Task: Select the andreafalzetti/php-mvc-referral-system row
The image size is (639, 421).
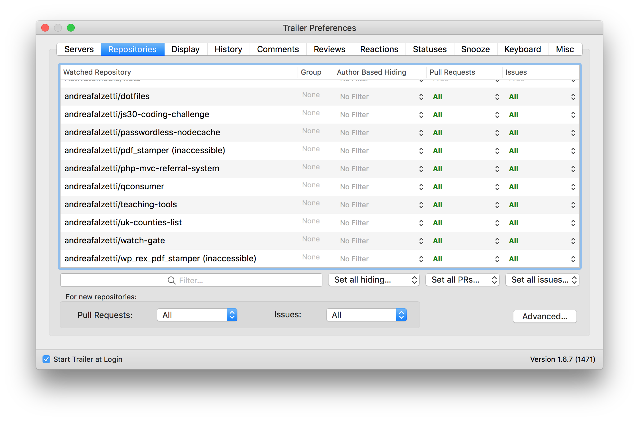Action: [x=320, y=169]
